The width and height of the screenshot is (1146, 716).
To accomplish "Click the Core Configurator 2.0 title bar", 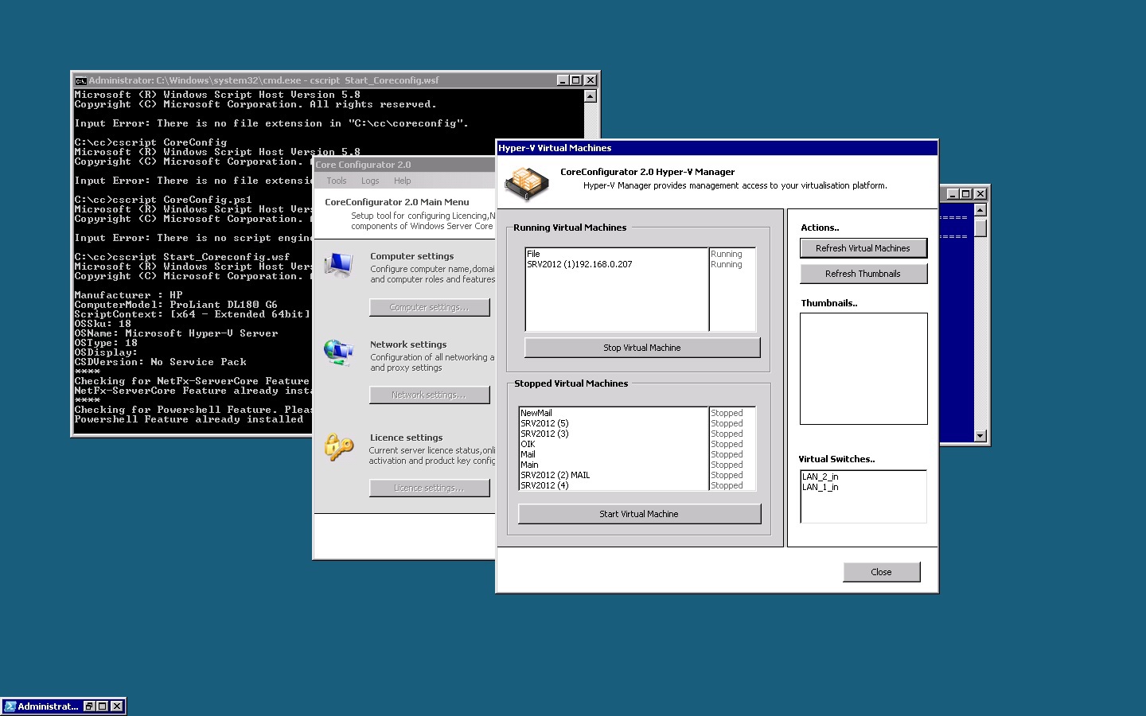I will 404,165.
